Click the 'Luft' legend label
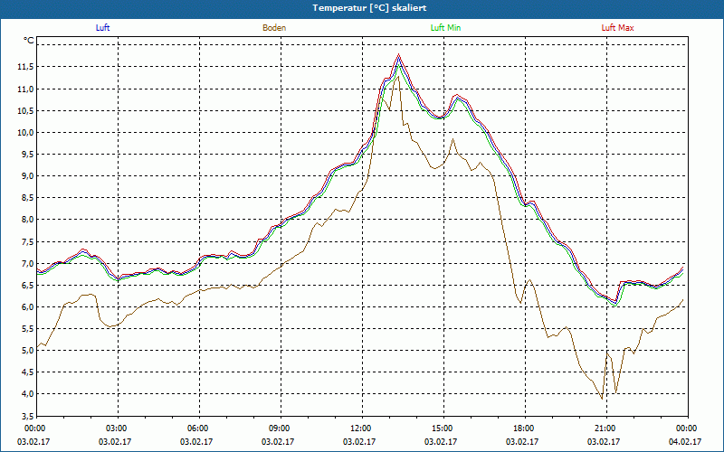The width and height of the screenshot is (724, 452). pyautogui.click(x=102, y=28)
